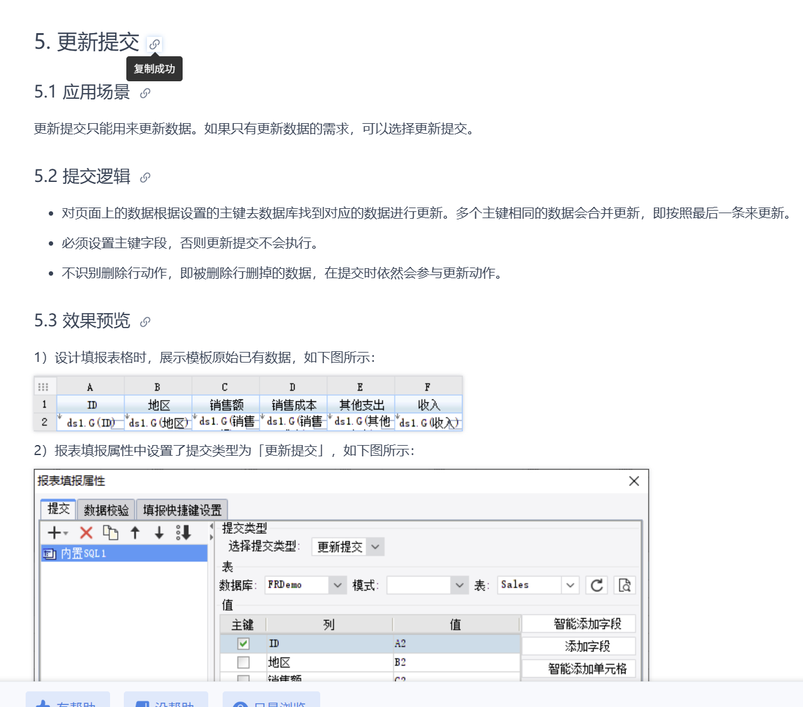Screen dimensions: 803x707
Task: Click the 复制成功 tooltip
Action: click(154, 69)
